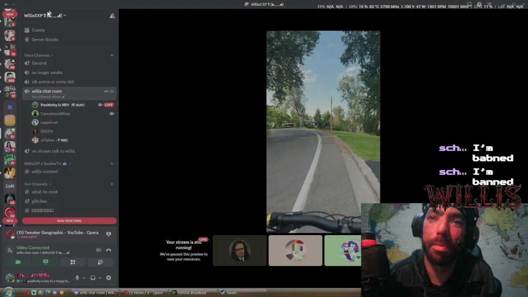Click the lower NEW servers indicator
528x297 pixels.
10,221
